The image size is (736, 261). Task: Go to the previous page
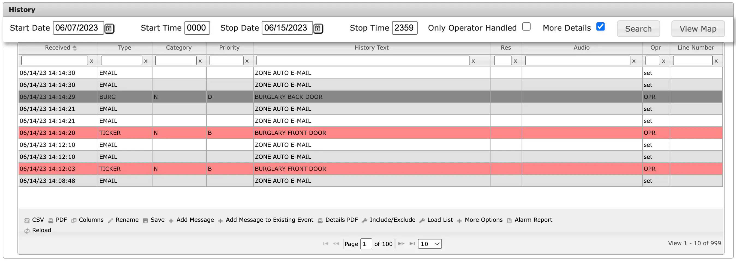(x=336, y=244)
